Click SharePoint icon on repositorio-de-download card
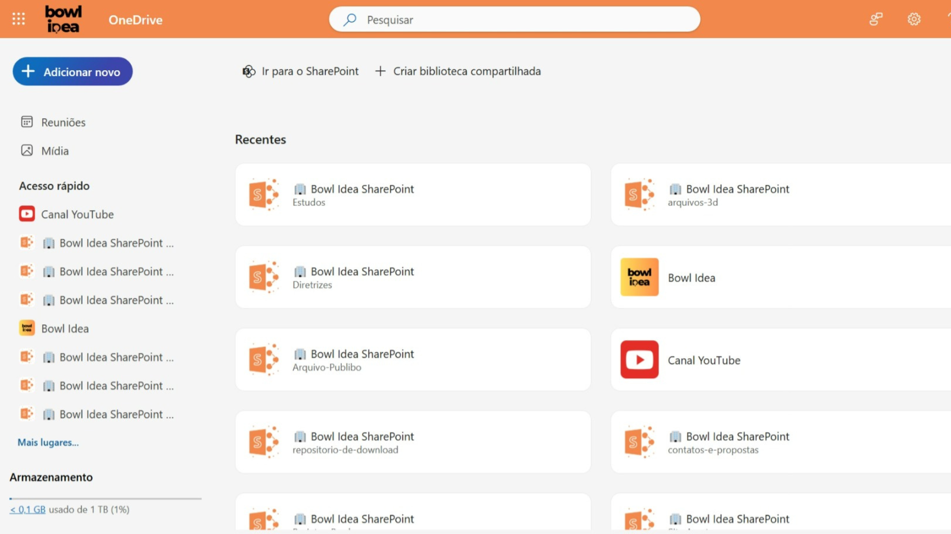The image size is (951, 534). tap(264, 443)
